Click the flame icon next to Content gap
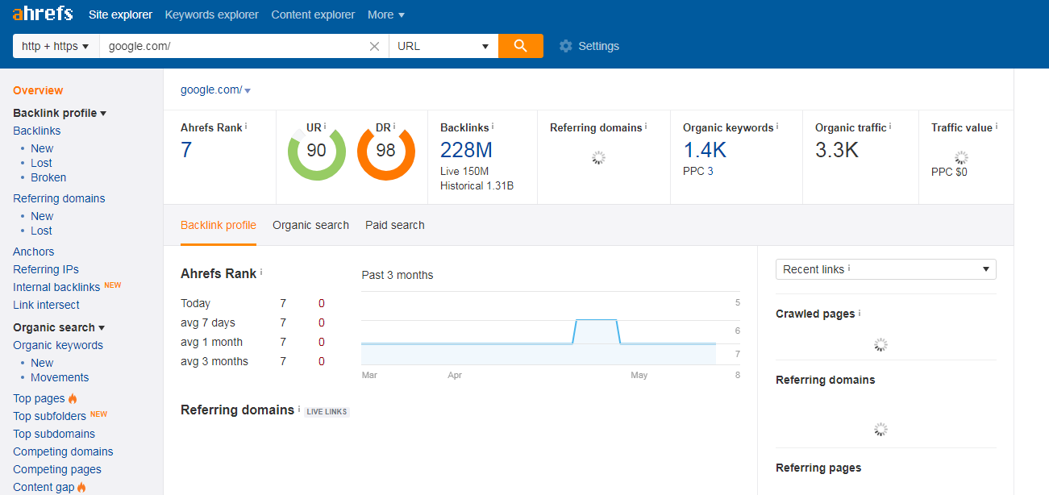This screenshot has height=495, width=1049. [x=82, y=487]
